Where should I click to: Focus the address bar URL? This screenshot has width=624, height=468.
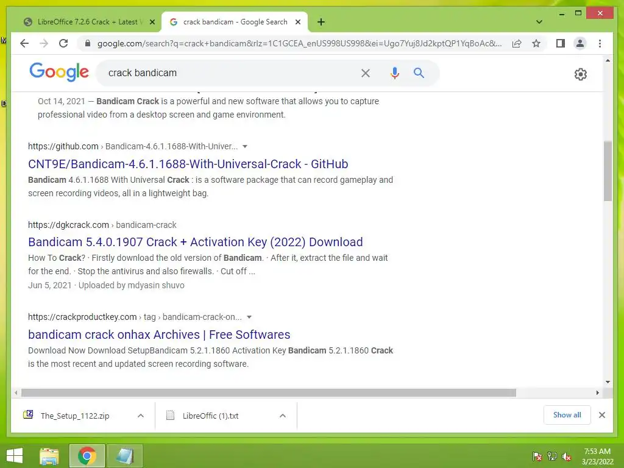click(299, 43)
